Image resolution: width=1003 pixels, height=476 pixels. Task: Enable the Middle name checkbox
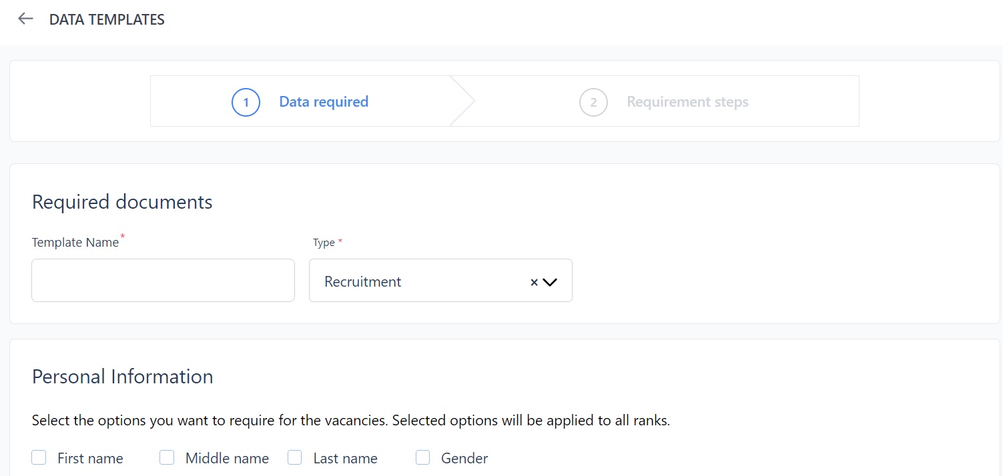tap(167, 457)
